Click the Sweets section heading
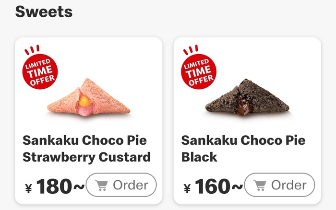 tap(44, 11)
